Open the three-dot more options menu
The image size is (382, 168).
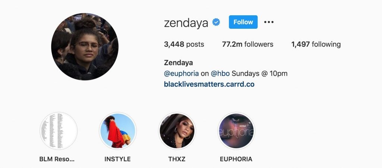269,22
